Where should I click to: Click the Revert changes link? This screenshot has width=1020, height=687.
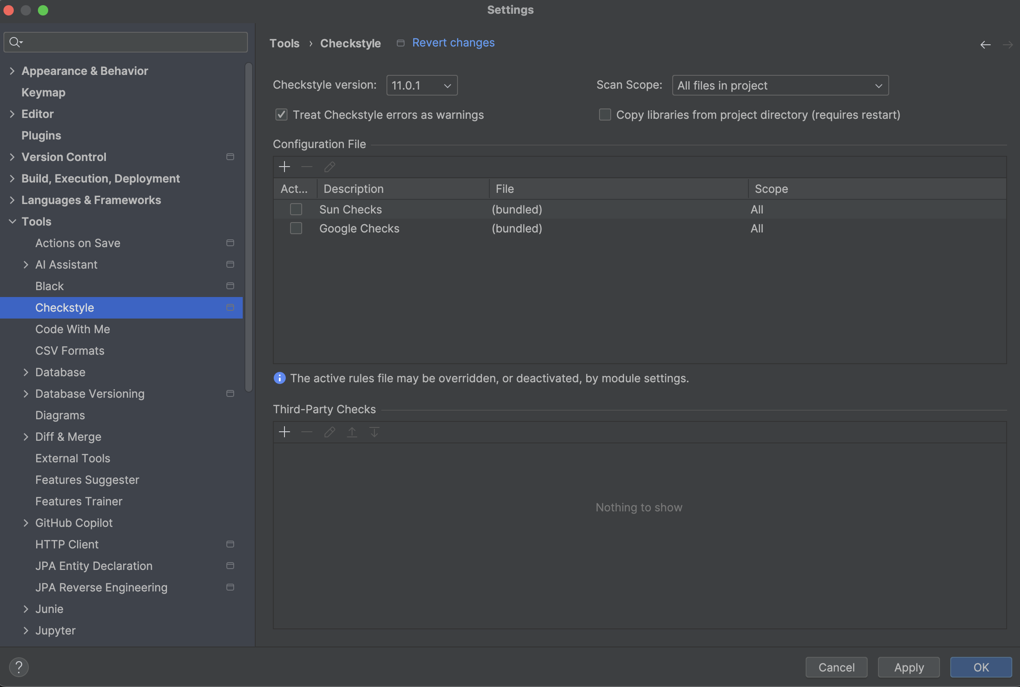coord(453,43)
